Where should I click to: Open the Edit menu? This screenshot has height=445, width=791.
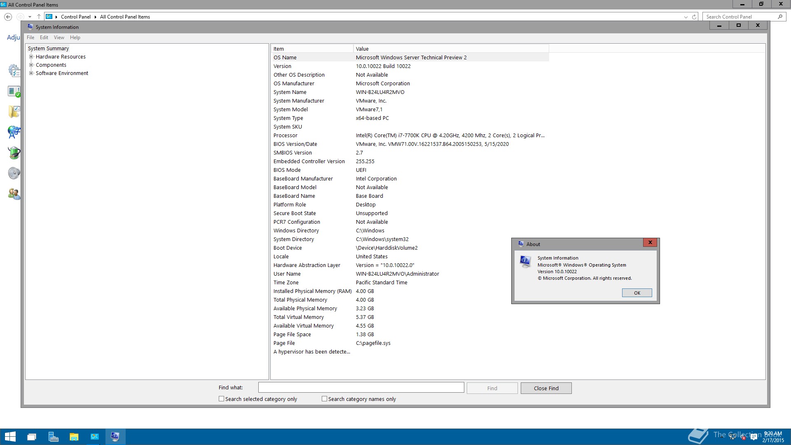[x=44, y=37]
